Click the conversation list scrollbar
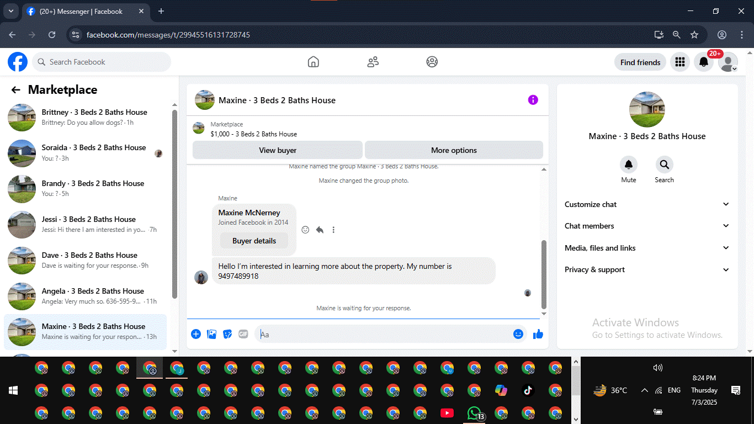Image resolution: width=754 pixels, height=424 pixels. coord(175,204)
